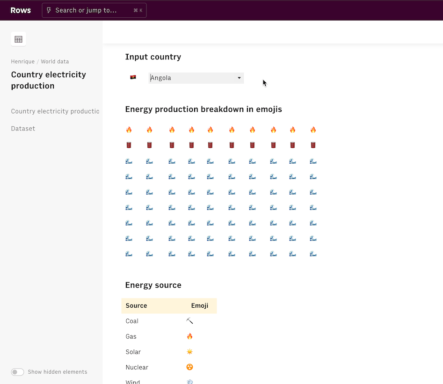Screen dimensions: 443x384
Task: Open Country electricity production page in sidebar
Action: (x=55, y=111)
